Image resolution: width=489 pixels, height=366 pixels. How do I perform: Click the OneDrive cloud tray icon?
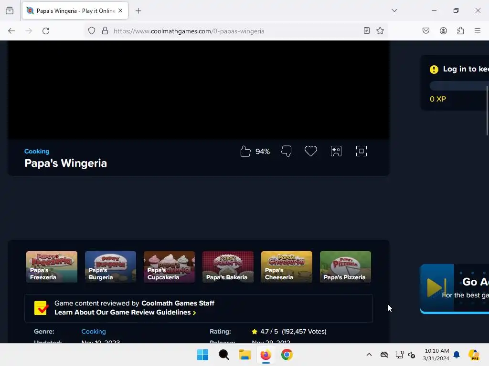[x=384, y=355]
